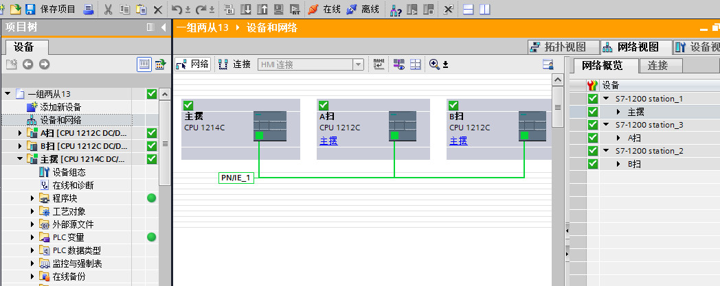Click the start simulation monitor icon
This screenshot has width=720, height=286.
point(278,9)
